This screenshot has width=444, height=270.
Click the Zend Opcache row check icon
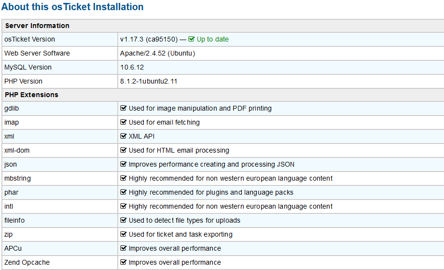tap(124, 262)
